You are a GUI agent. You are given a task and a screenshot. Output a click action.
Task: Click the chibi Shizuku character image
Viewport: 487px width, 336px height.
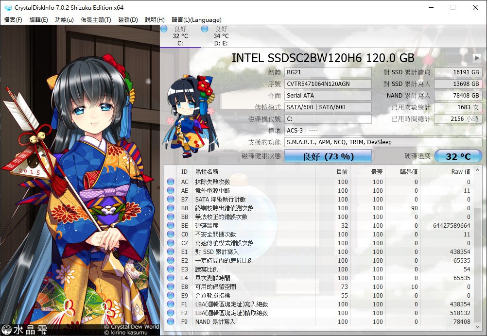coord(191,117)
